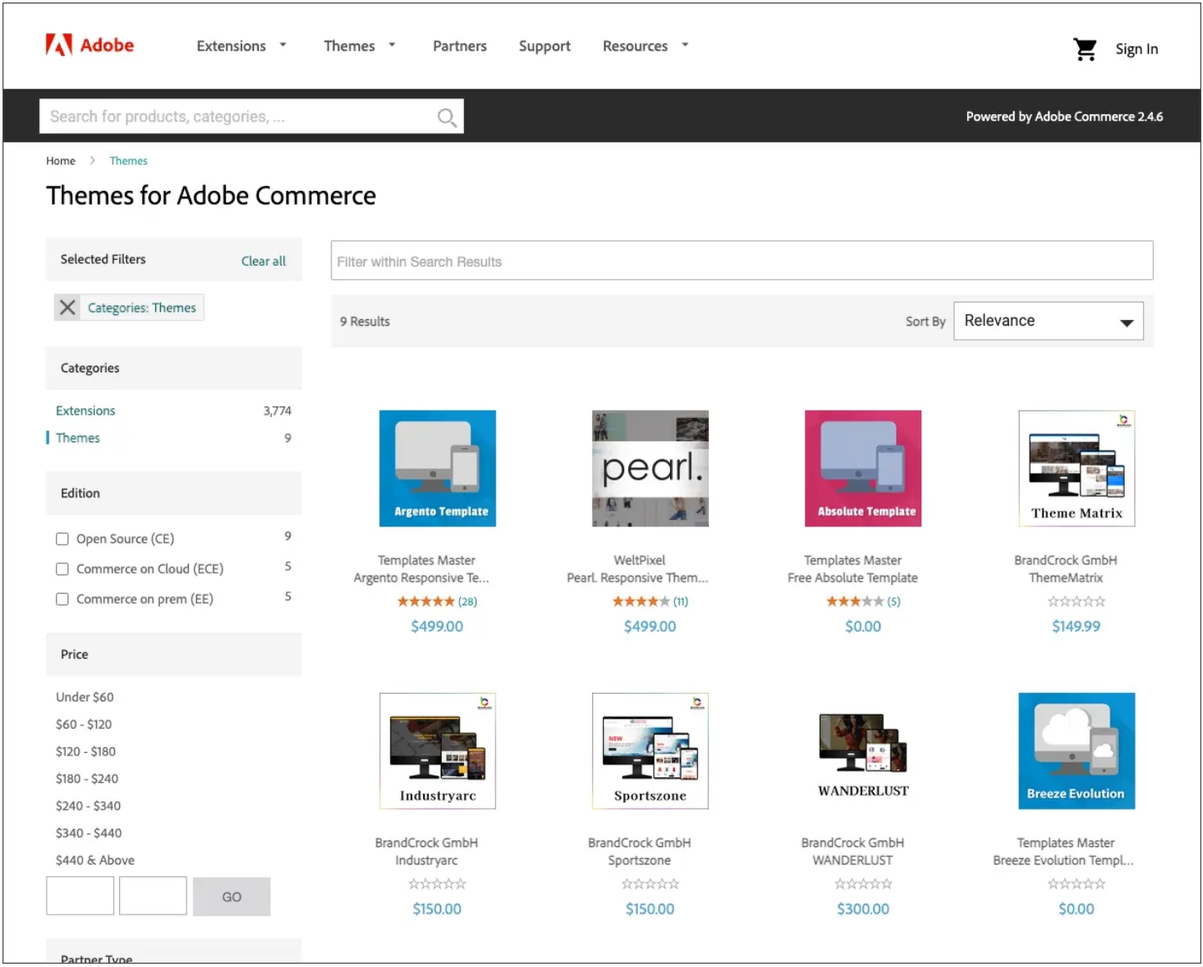This screenshot has height=967, width=1203.
Task: Open the shopping cart icon
Action: [x=1085, y=49]
